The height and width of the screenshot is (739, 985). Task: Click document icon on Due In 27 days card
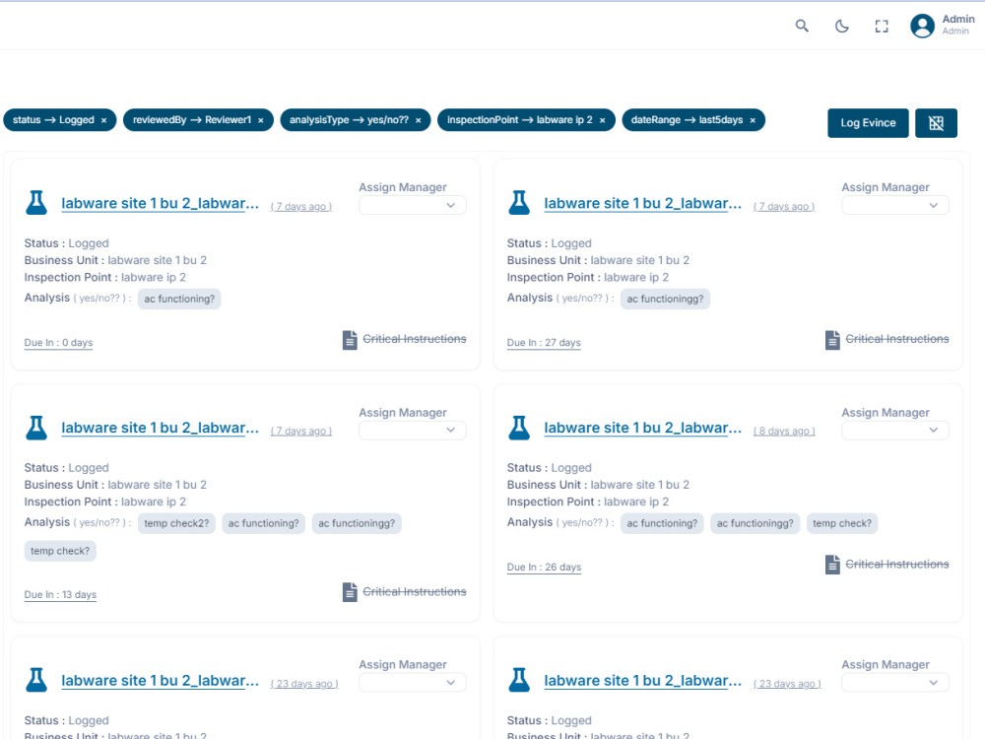(832, 340)
